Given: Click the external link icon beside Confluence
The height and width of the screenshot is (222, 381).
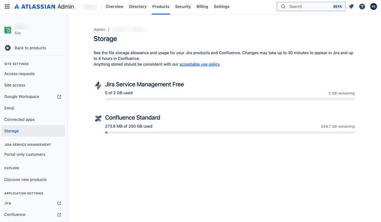Looking at the screenshot, I should pos(59,215).
